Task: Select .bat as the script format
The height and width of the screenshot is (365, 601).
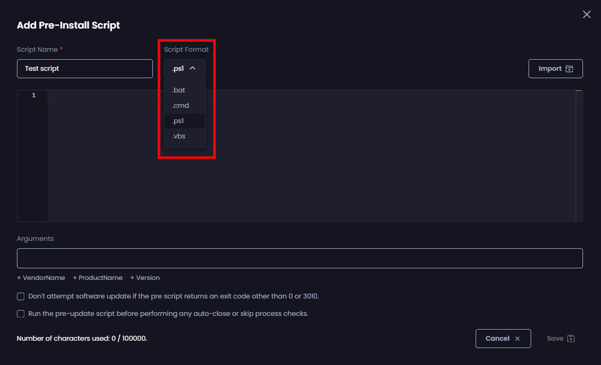Action: 179,90
